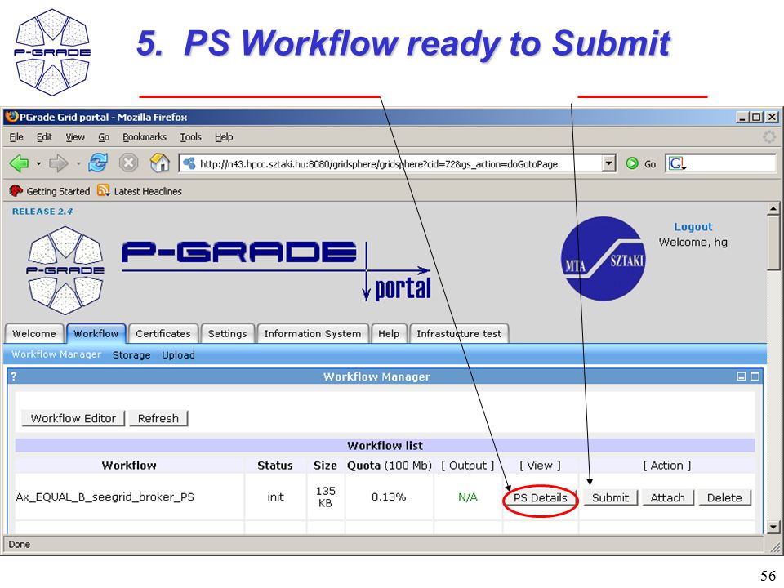This screenshot has width=784, height=588.
Task: Open the Forward button history dropdown
Action: click(78, 163)
